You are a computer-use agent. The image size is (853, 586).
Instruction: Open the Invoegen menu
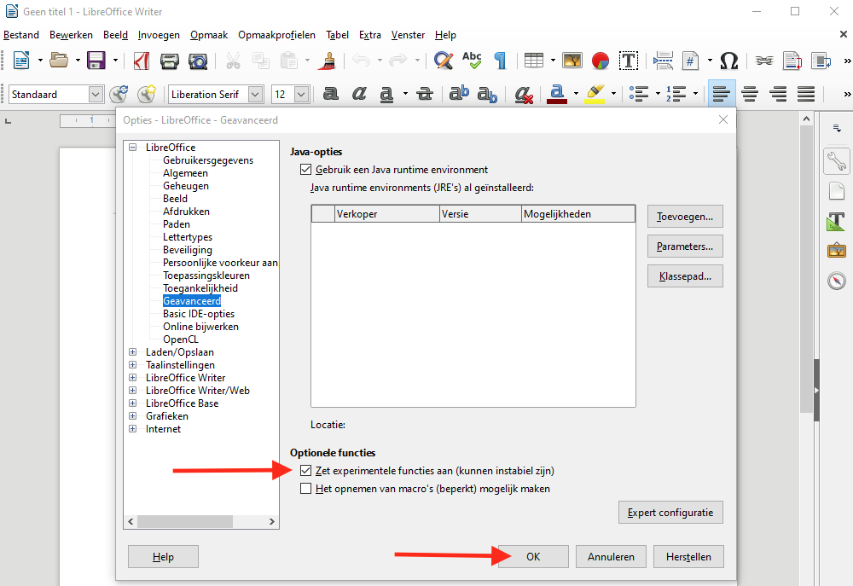tap(159, 35)
